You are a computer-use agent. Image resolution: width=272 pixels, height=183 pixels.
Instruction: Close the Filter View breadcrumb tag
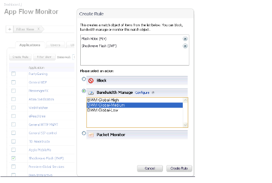39,29
